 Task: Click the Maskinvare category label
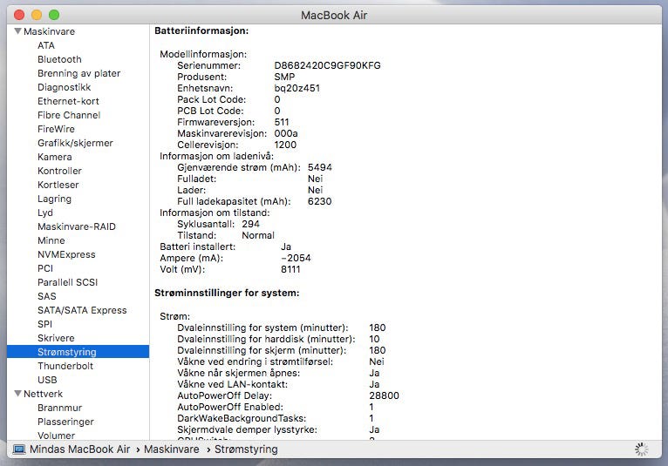click(x=49, y=31)
